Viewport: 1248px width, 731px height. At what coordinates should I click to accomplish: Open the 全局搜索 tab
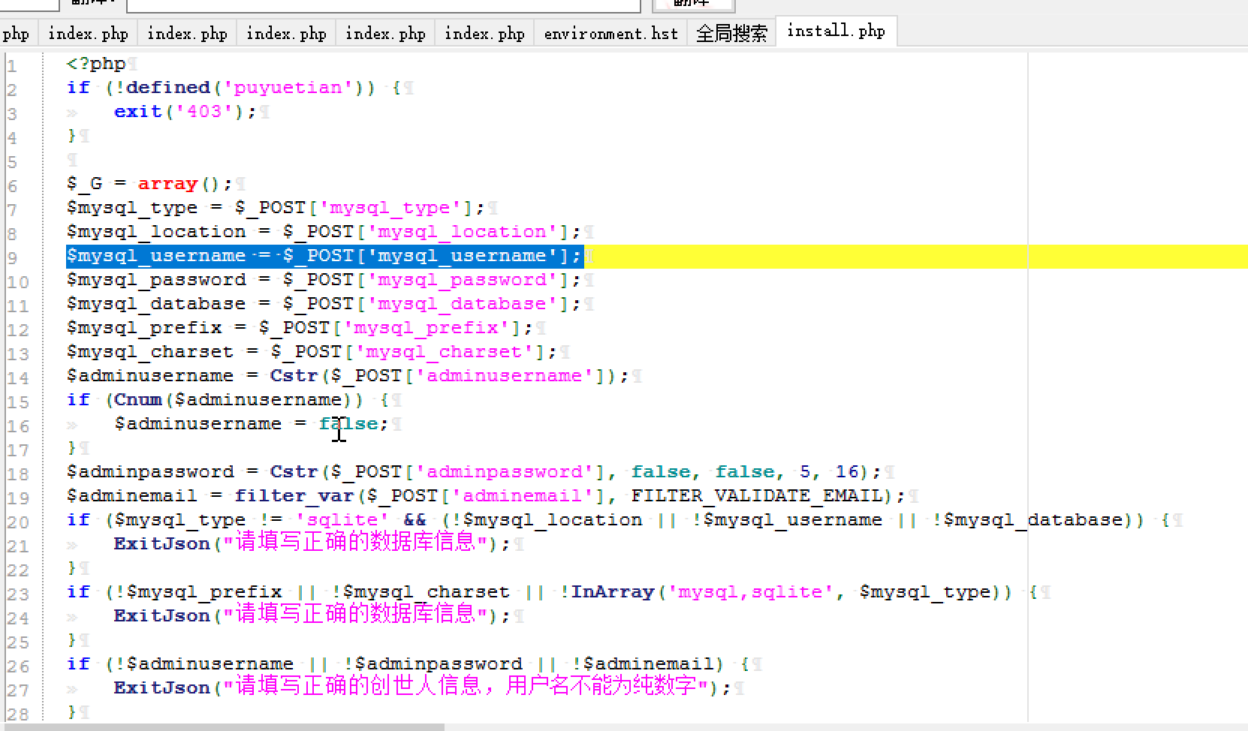point(731,34)
